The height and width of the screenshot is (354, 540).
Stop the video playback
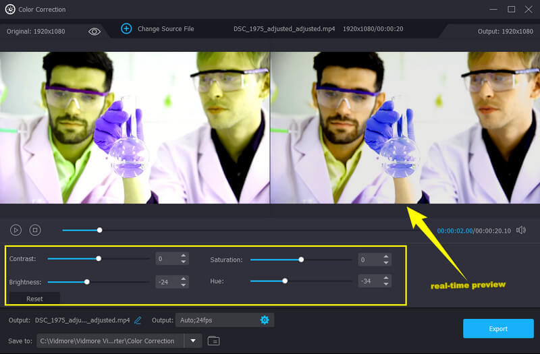[x=35, y=230]
